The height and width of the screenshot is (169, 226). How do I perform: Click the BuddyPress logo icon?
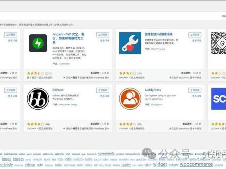[x=130, y=99]
